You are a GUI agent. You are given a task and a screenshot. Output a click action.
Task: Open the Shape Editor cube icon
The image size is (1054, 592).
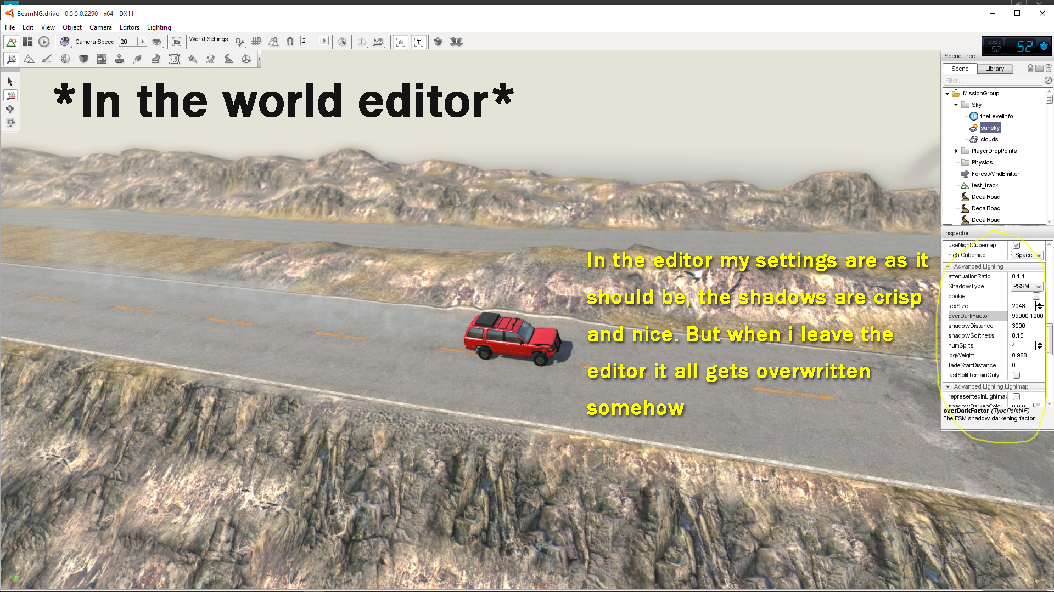tap(246, 59)
